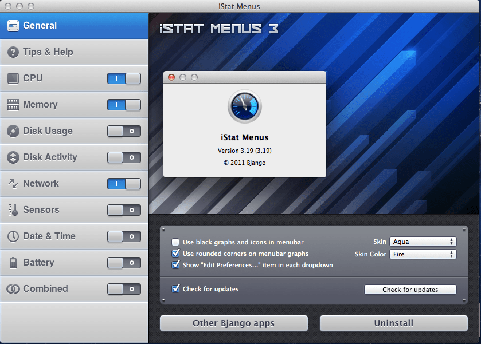This screenshot has height=344, width=481.
Task: Click the Disk Usage disc icon
Action: point(13,131)
